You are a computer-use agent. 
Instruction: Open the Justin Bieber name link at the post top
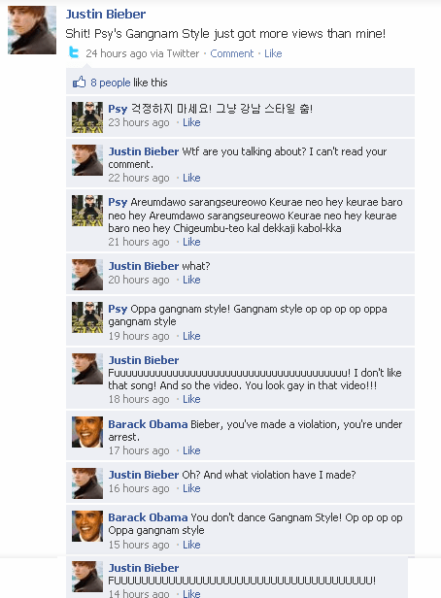coord(106,15)
